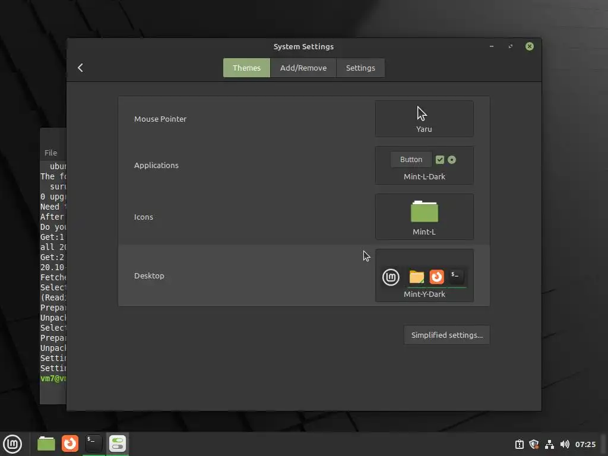
Task: Click sample Button in Applications preview
Action: click(411, 159)
